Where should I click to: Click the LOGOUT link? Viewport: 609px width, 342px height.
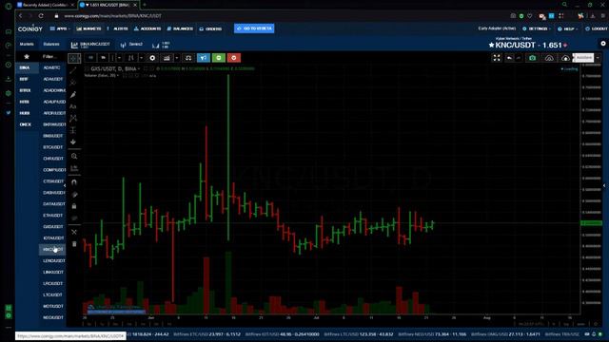pyautogui.click(x=597, y=28)
